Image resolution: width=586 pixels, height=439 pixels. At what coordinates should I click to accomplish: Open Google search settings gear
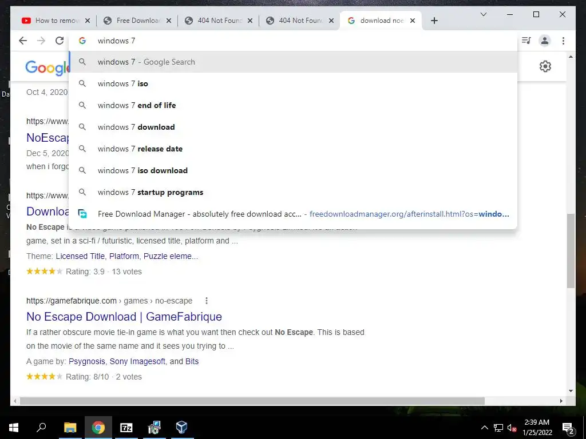click(x=545, y=66)
